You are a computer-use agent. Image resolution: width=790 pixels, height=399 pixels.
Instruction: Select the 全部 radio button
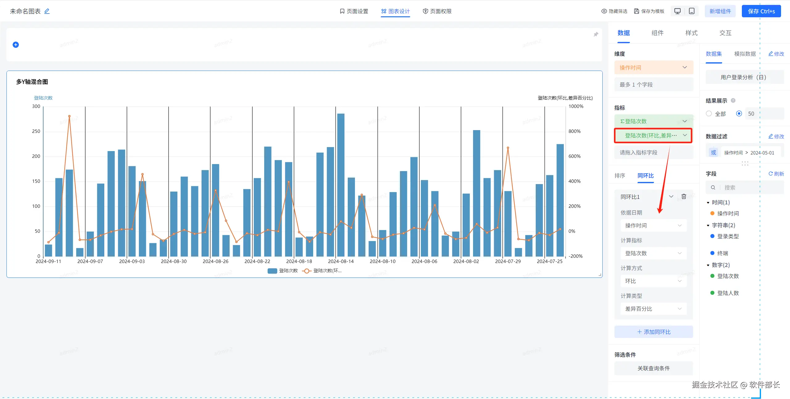pyautogui.click(x=709, y=113)
